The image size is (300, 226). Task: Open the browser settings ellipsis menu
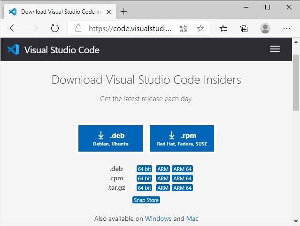click(286, 28)
